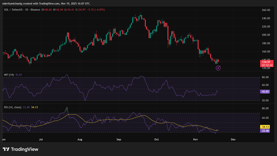Click the red 134.97 current price label
Screen dimensions: 277x156
(266, 62)
